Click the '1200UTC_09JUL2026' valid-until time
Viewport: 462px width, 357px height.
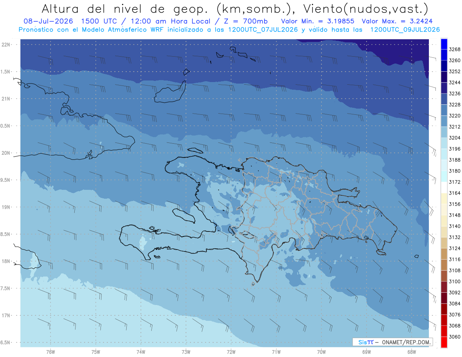tap(405, 30)
